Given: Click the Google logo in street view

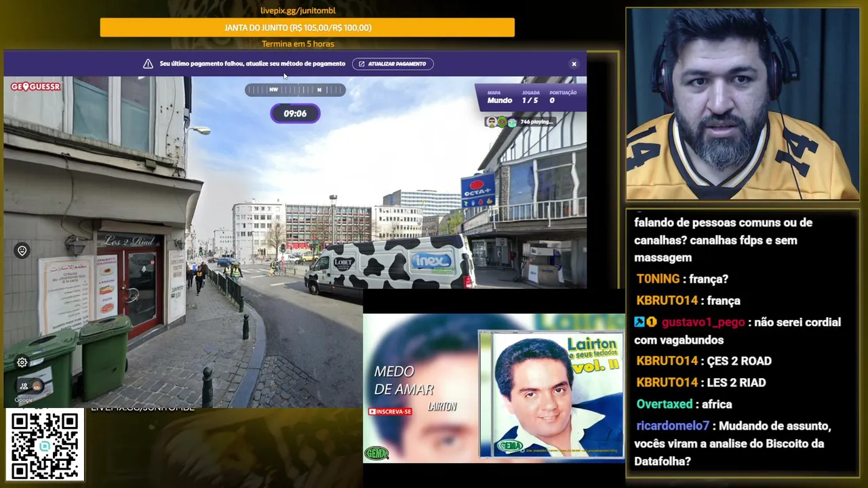Looking at the screenshot, I should coord(24,400).
